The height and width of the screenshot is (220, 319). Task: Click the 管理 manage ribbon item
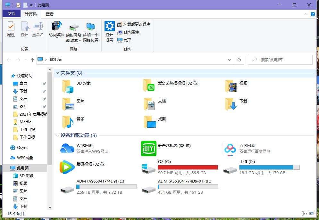(x=124, y=40)
